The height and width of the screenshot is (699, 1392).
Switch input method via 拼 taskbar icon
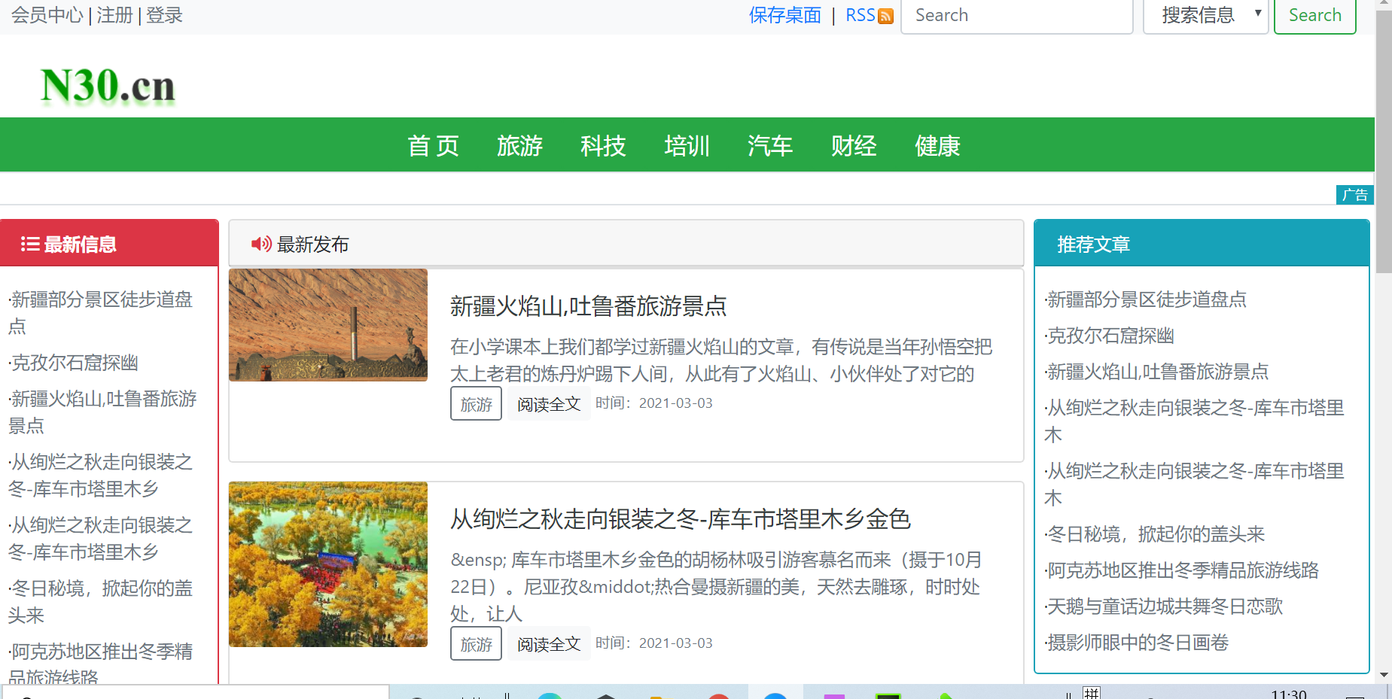1093,693
